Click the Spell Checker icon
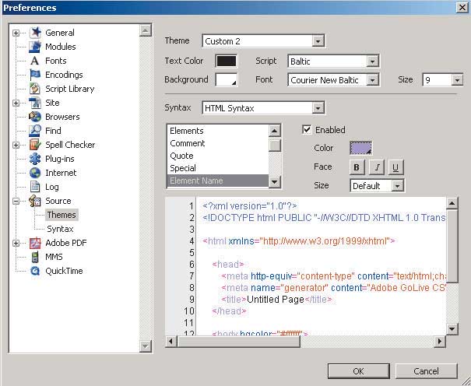 tap(35, 145)
